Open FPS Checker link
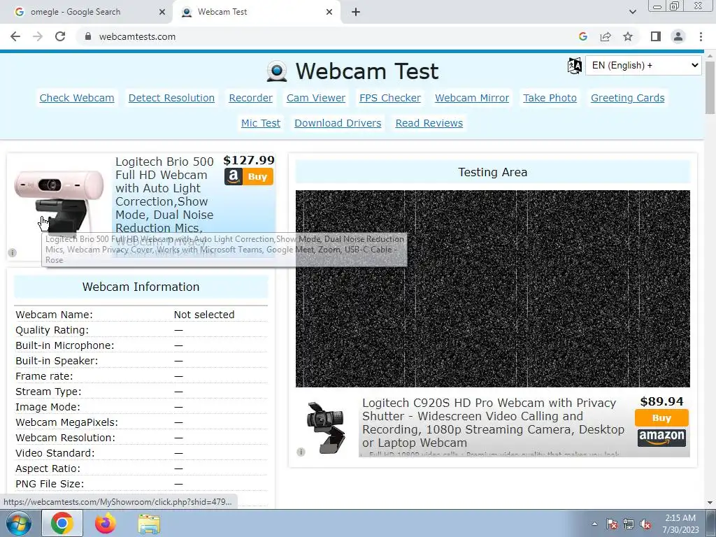 click(x=390, y=98)
